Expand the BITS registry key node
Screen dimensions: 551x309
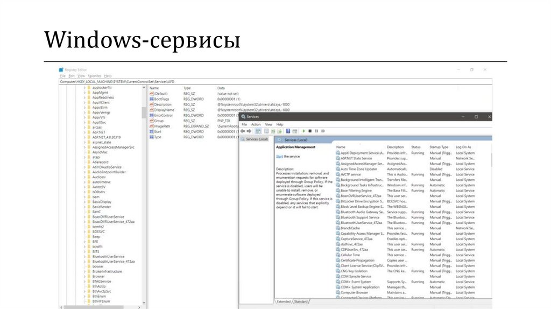tap(84, 251)
